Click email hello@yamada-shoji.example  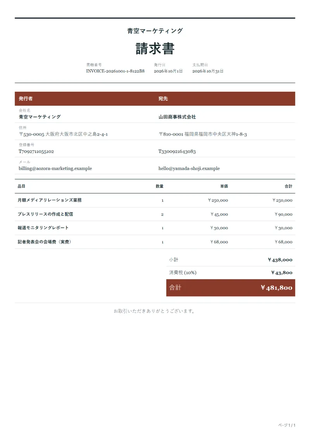tap(189, 168)
